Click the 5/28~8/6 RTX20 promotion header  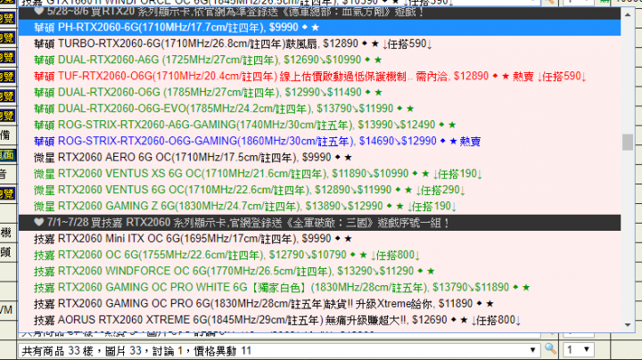pos(319,12)
